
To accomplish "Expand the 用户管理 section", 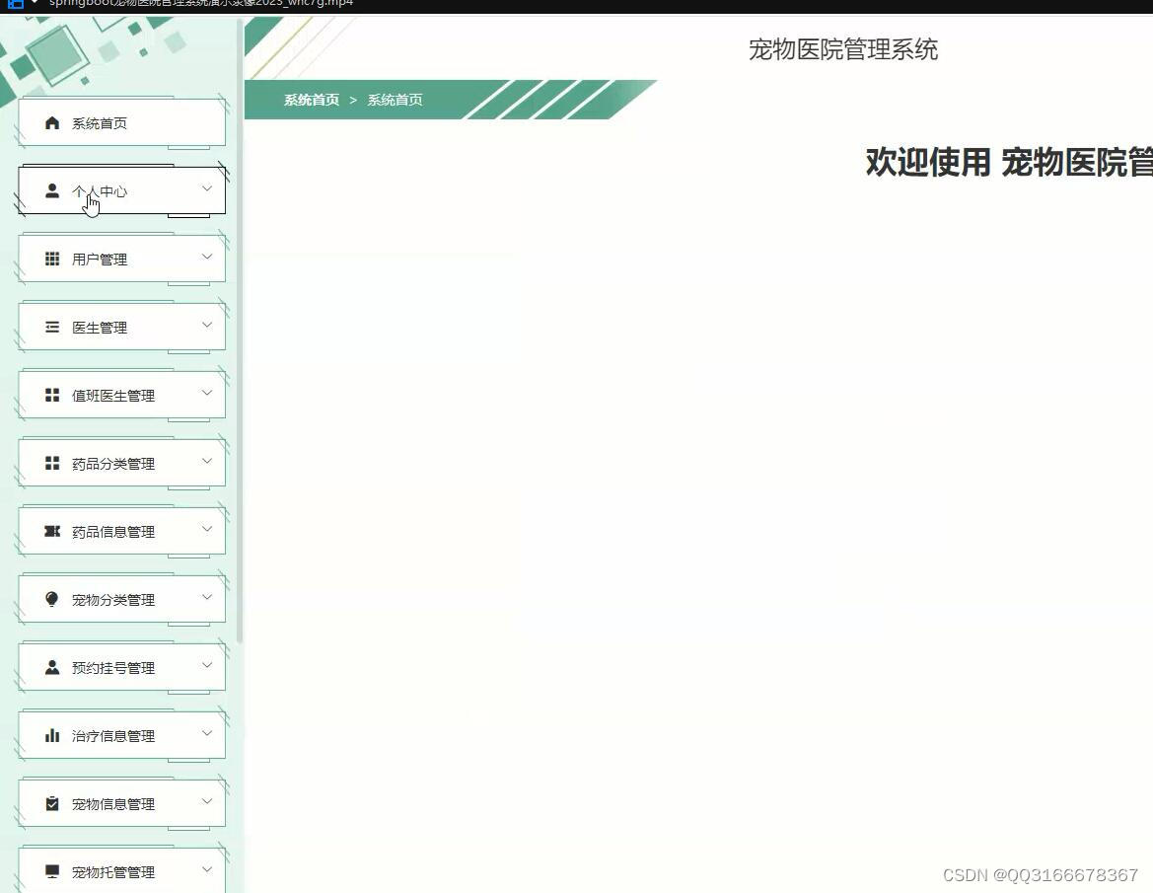I will click(207, 257).
